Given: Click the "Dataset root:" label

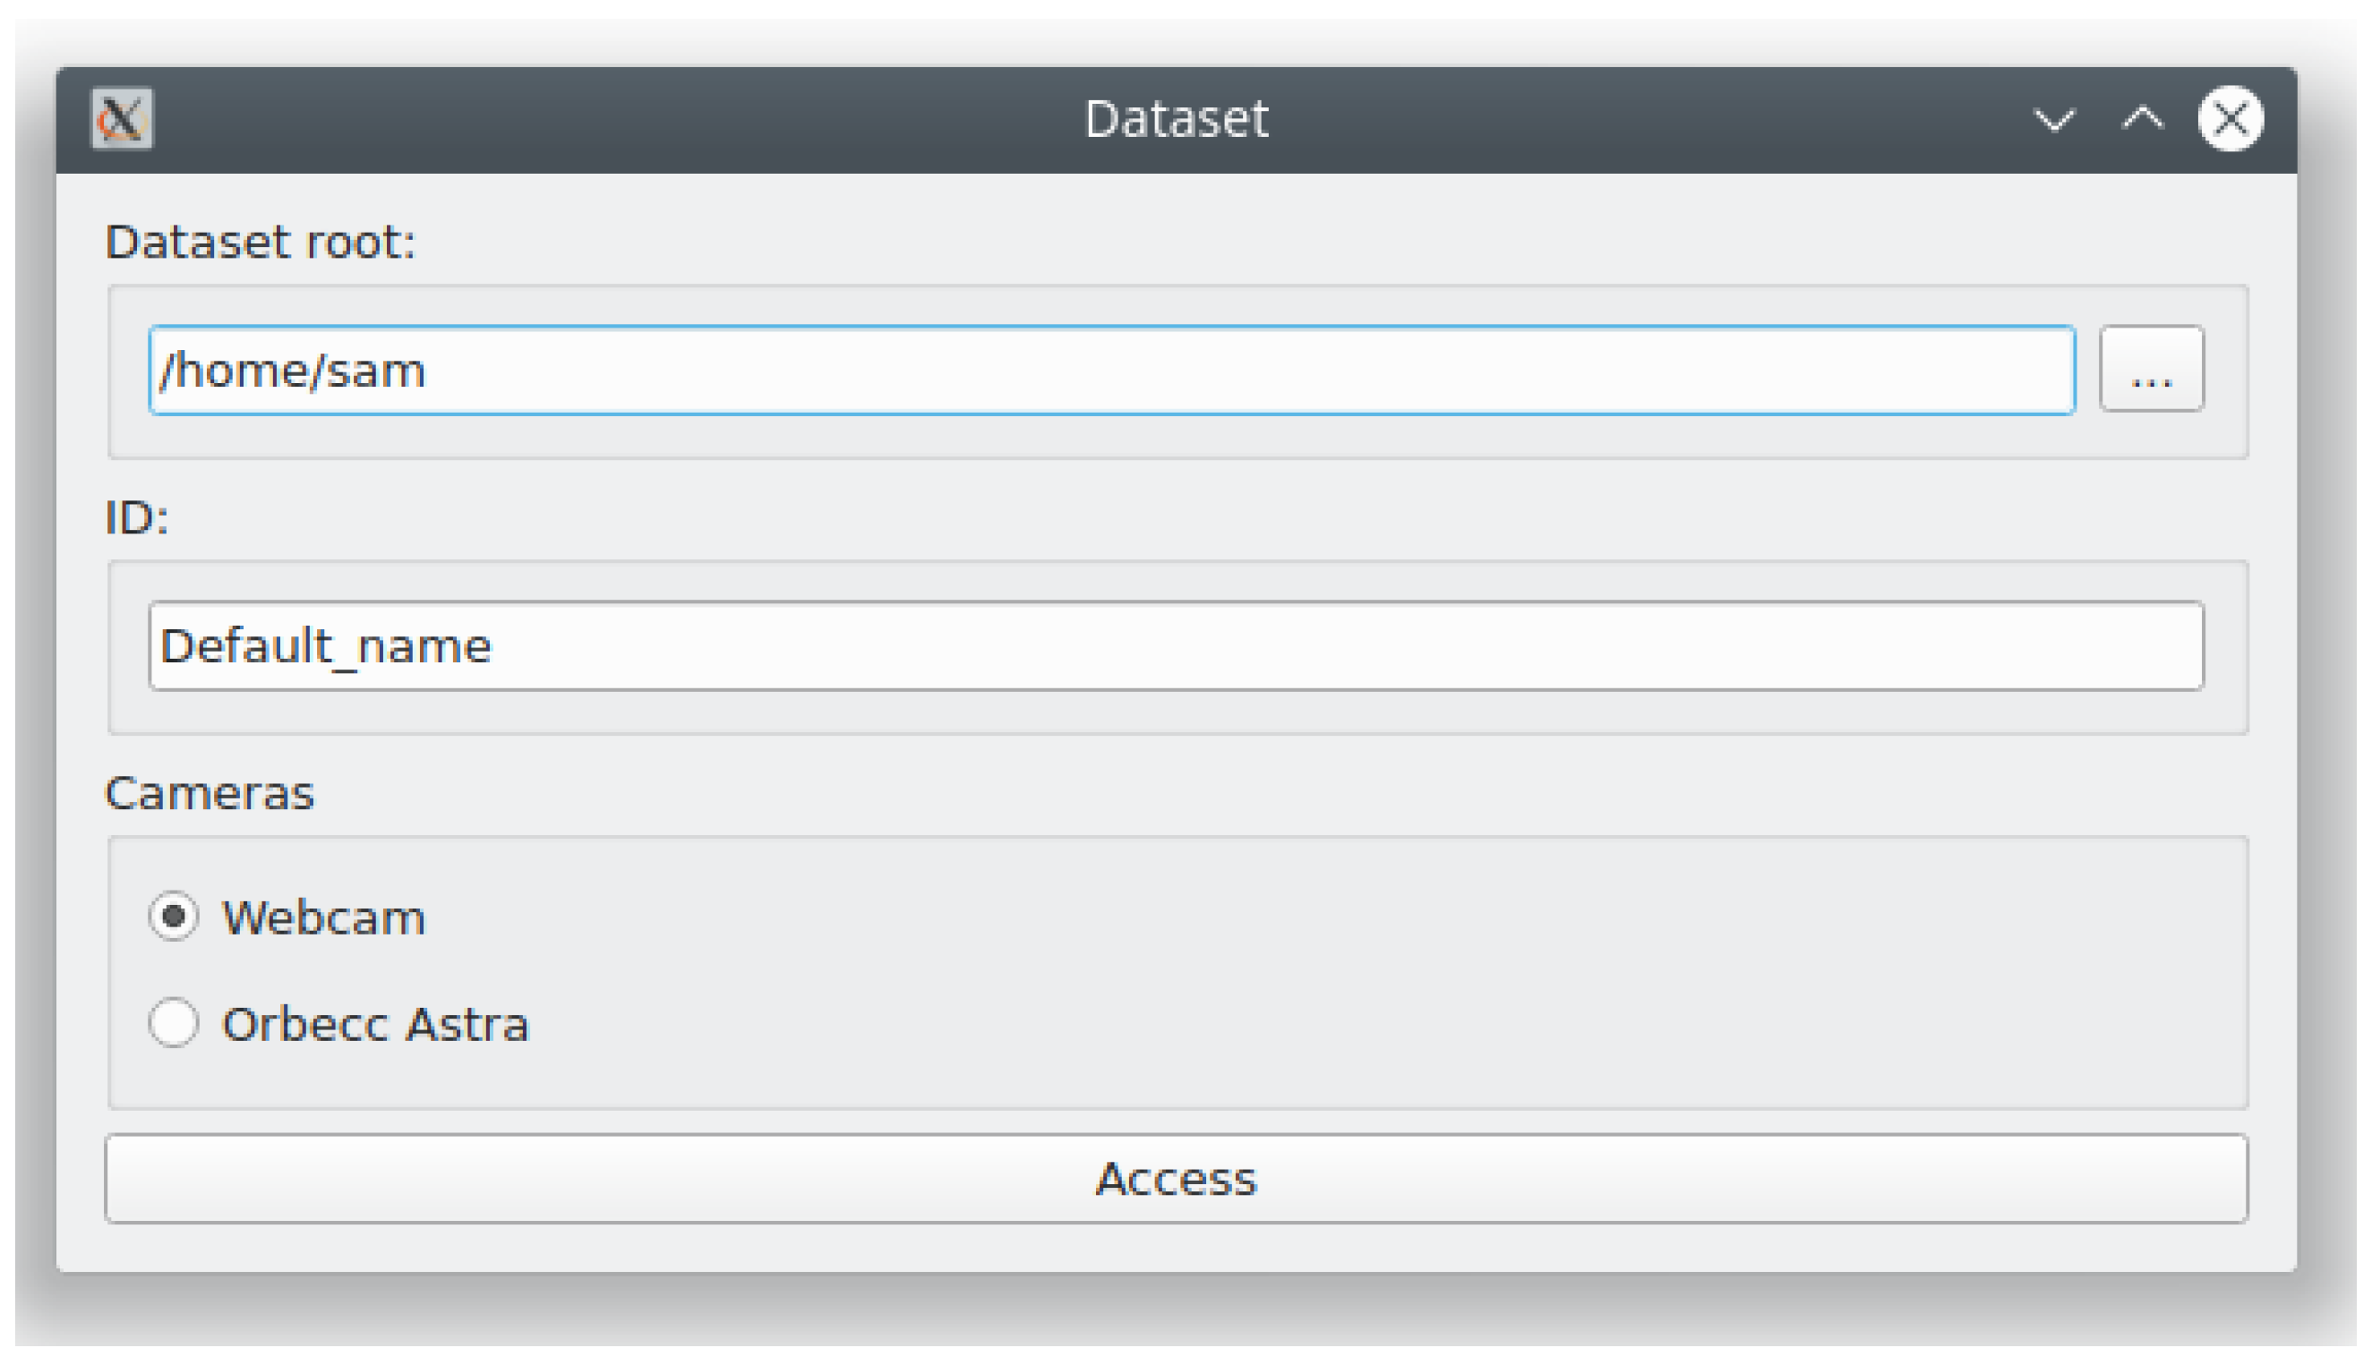Looking at the screenshot, I should tap(260, 242).
